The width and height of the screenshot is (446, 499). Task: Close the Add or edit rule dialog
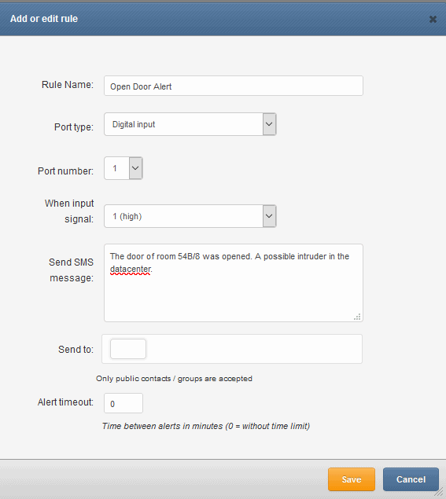click(433, 19)
